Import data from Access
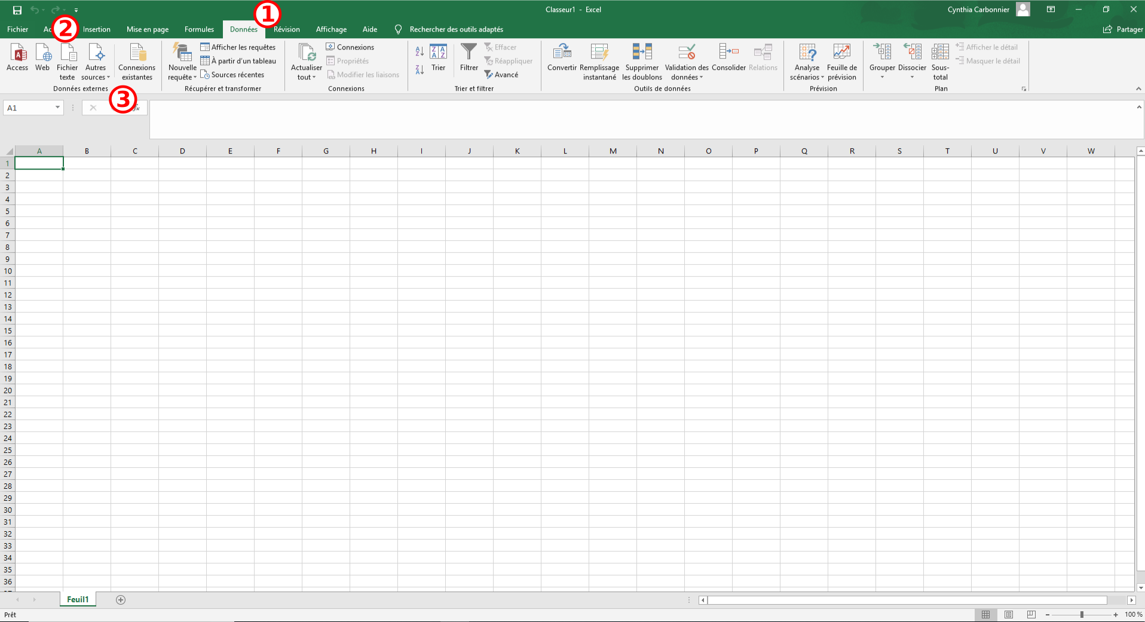1145x622 pixels. [x=17, y=57]
